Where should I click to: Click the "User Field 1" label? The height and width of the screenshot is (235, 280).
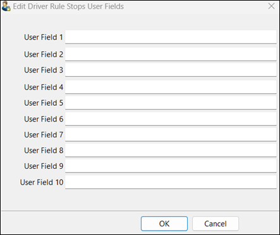tap(44, 37)
